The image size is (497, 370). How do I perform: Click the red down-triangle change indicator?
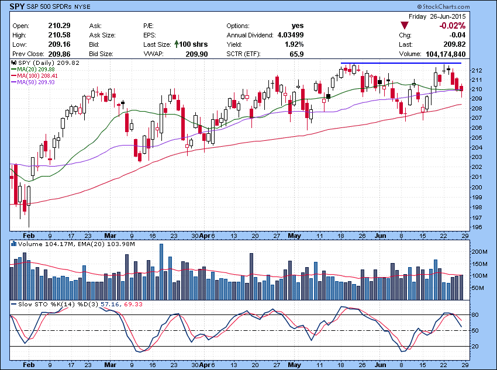click(404, 26)
